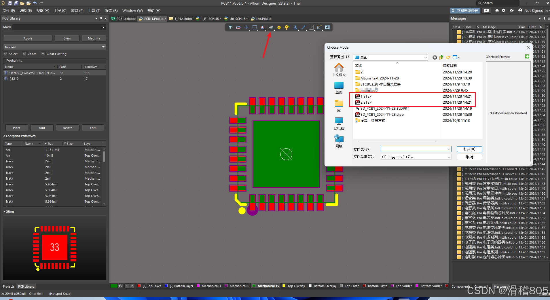Image resolution: width=550 pixels, height=300 pixels.
Task: Open the Mask dropdown
Action: 103,27
